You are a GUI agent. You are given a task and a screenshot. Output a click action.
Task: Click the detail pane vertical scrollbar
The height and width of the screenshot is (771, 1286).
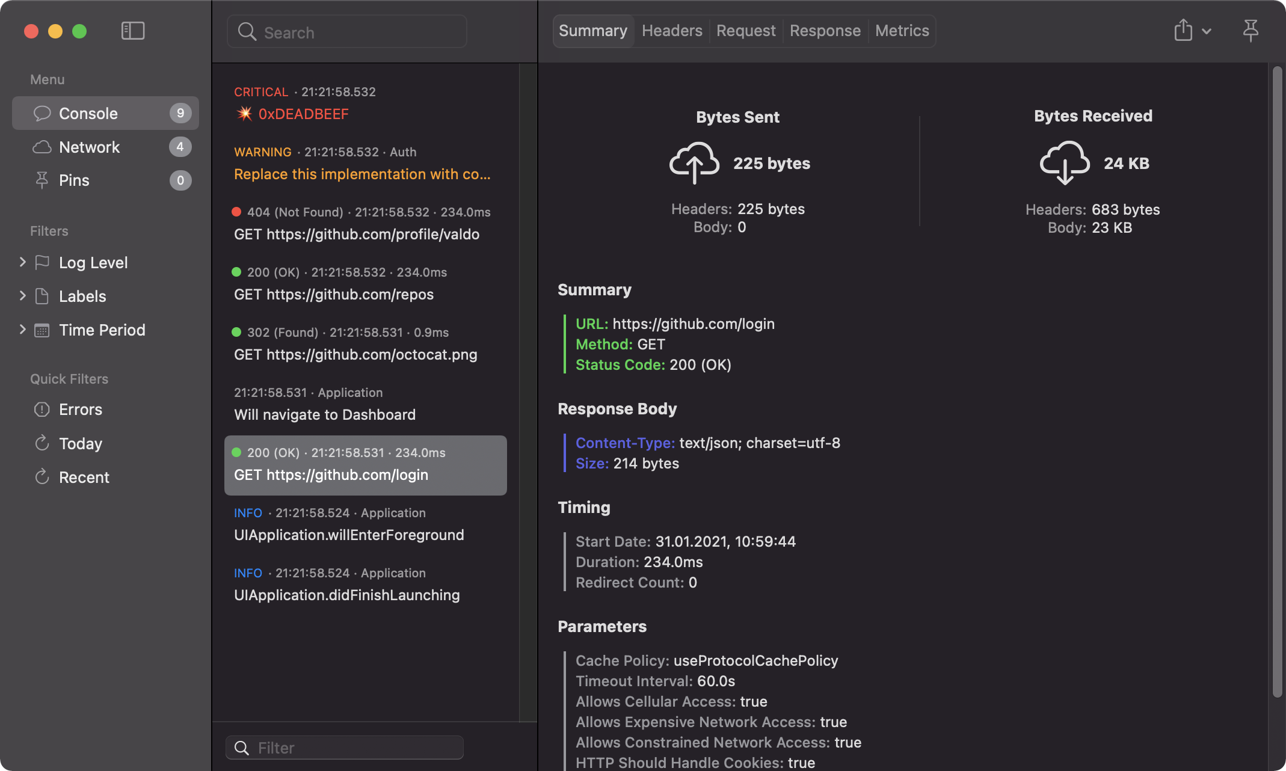(x=1278, y=382)
